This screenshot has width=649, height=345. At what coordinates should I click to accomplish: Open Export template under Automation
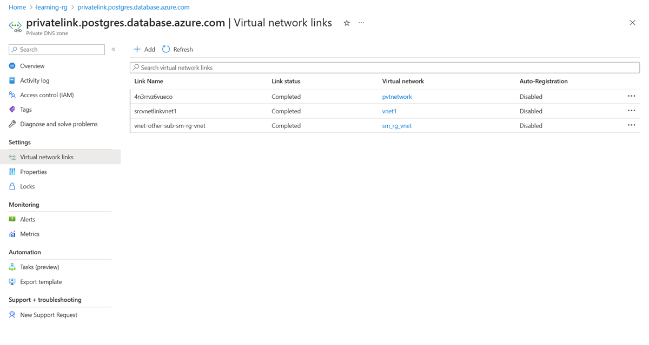coord(41,282)
